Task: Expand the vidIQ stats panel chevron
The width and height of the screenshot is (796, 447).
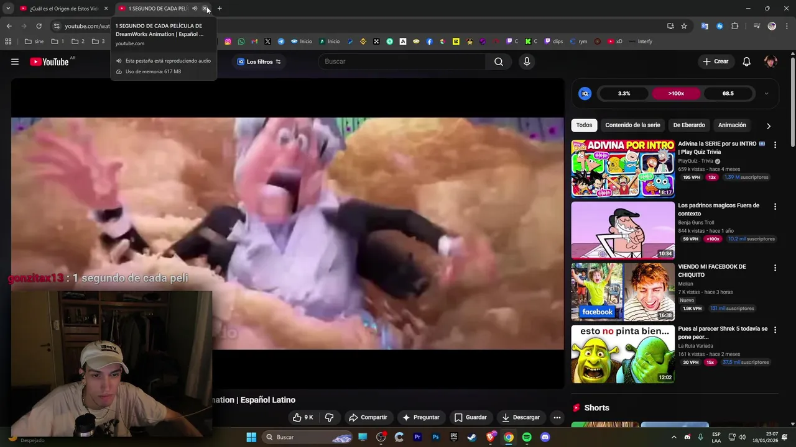Action: [x=766, y=94]
